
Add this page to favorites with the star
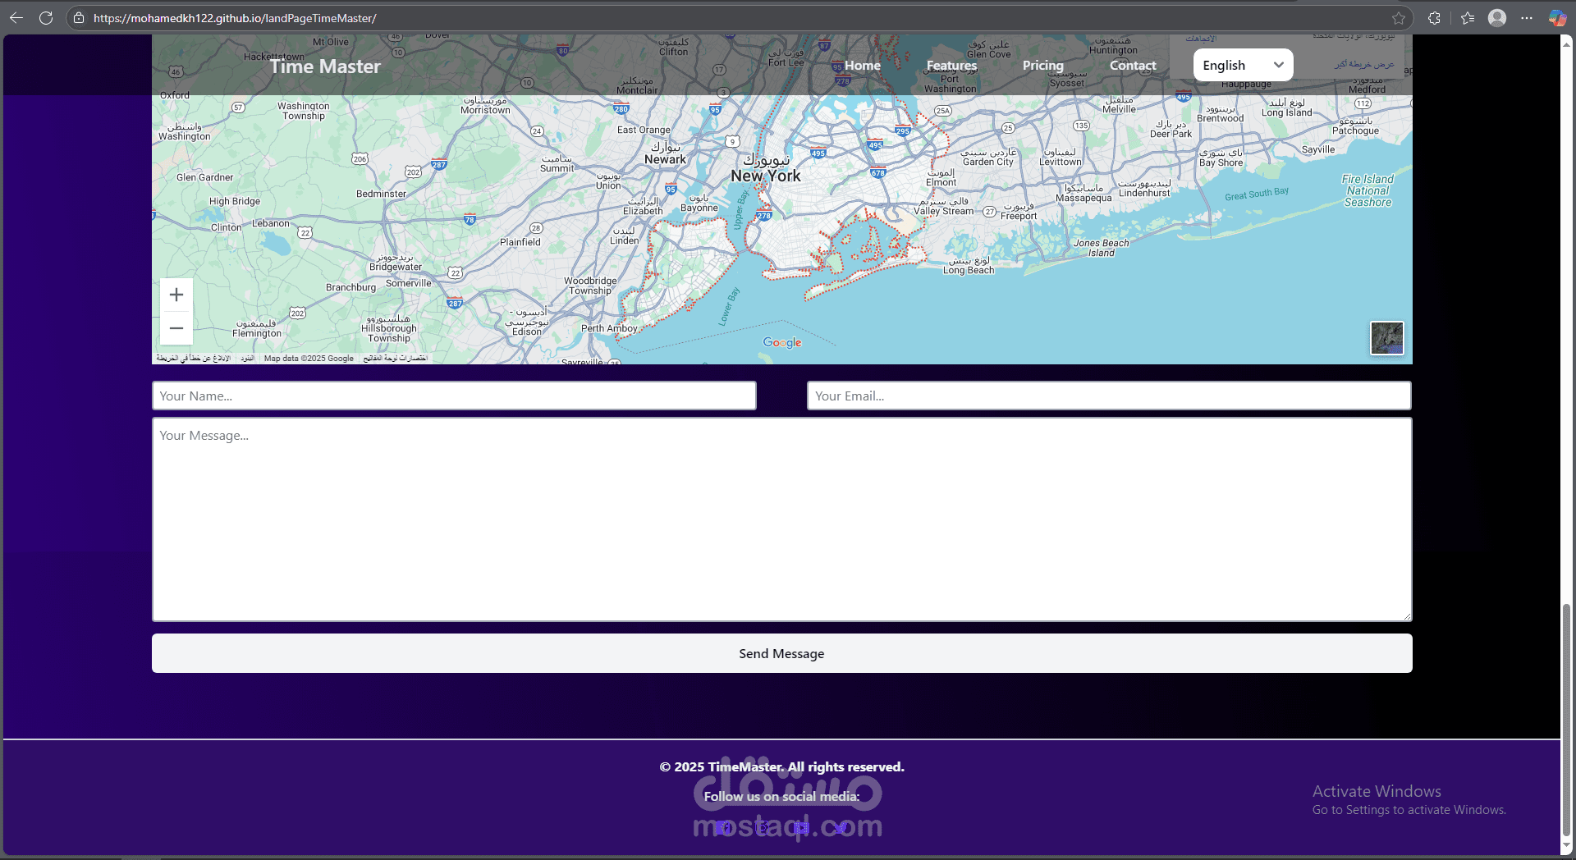(1399, 18)
